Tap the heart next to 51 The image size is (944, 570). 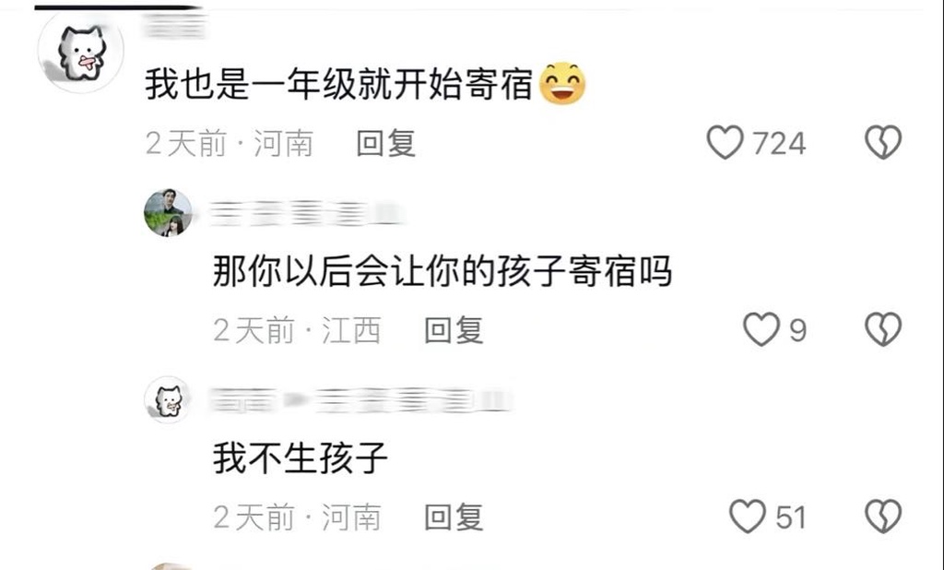click(748, 517)
